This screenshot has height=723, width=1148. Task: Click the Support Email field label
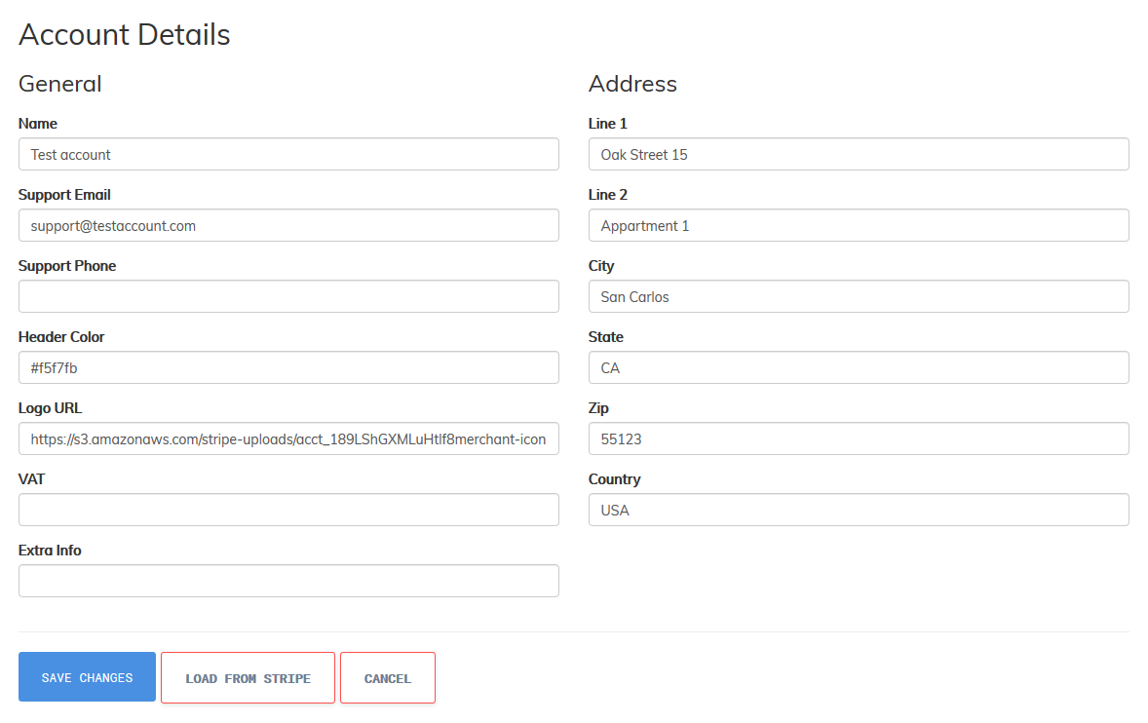point(64,194)
